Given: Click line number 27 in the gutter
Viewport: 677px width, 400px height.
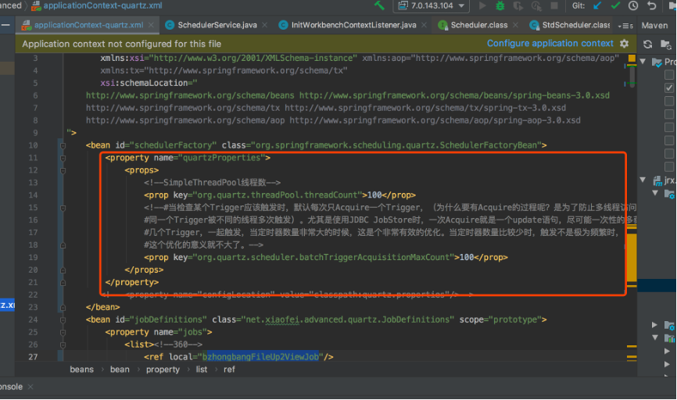Looking at the screenshot, I should click(33, 357).
